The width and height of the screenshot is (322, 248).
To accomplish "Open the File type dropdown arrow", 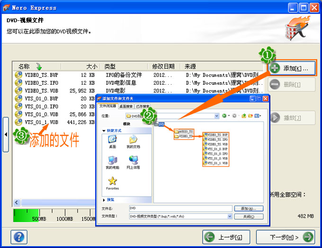I will tap(230, 216).
